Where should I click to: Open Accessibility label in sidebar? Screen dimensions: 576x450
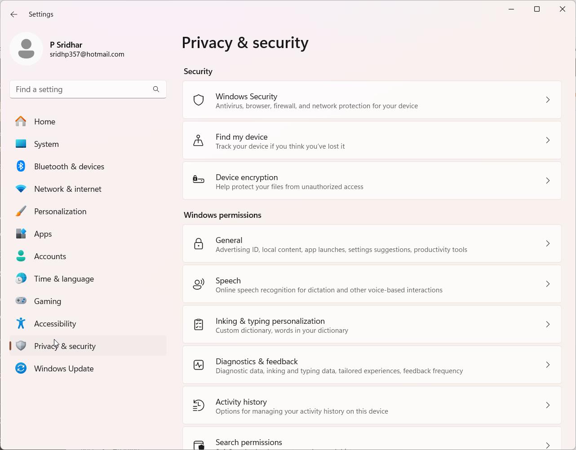[x=55, y=324]
